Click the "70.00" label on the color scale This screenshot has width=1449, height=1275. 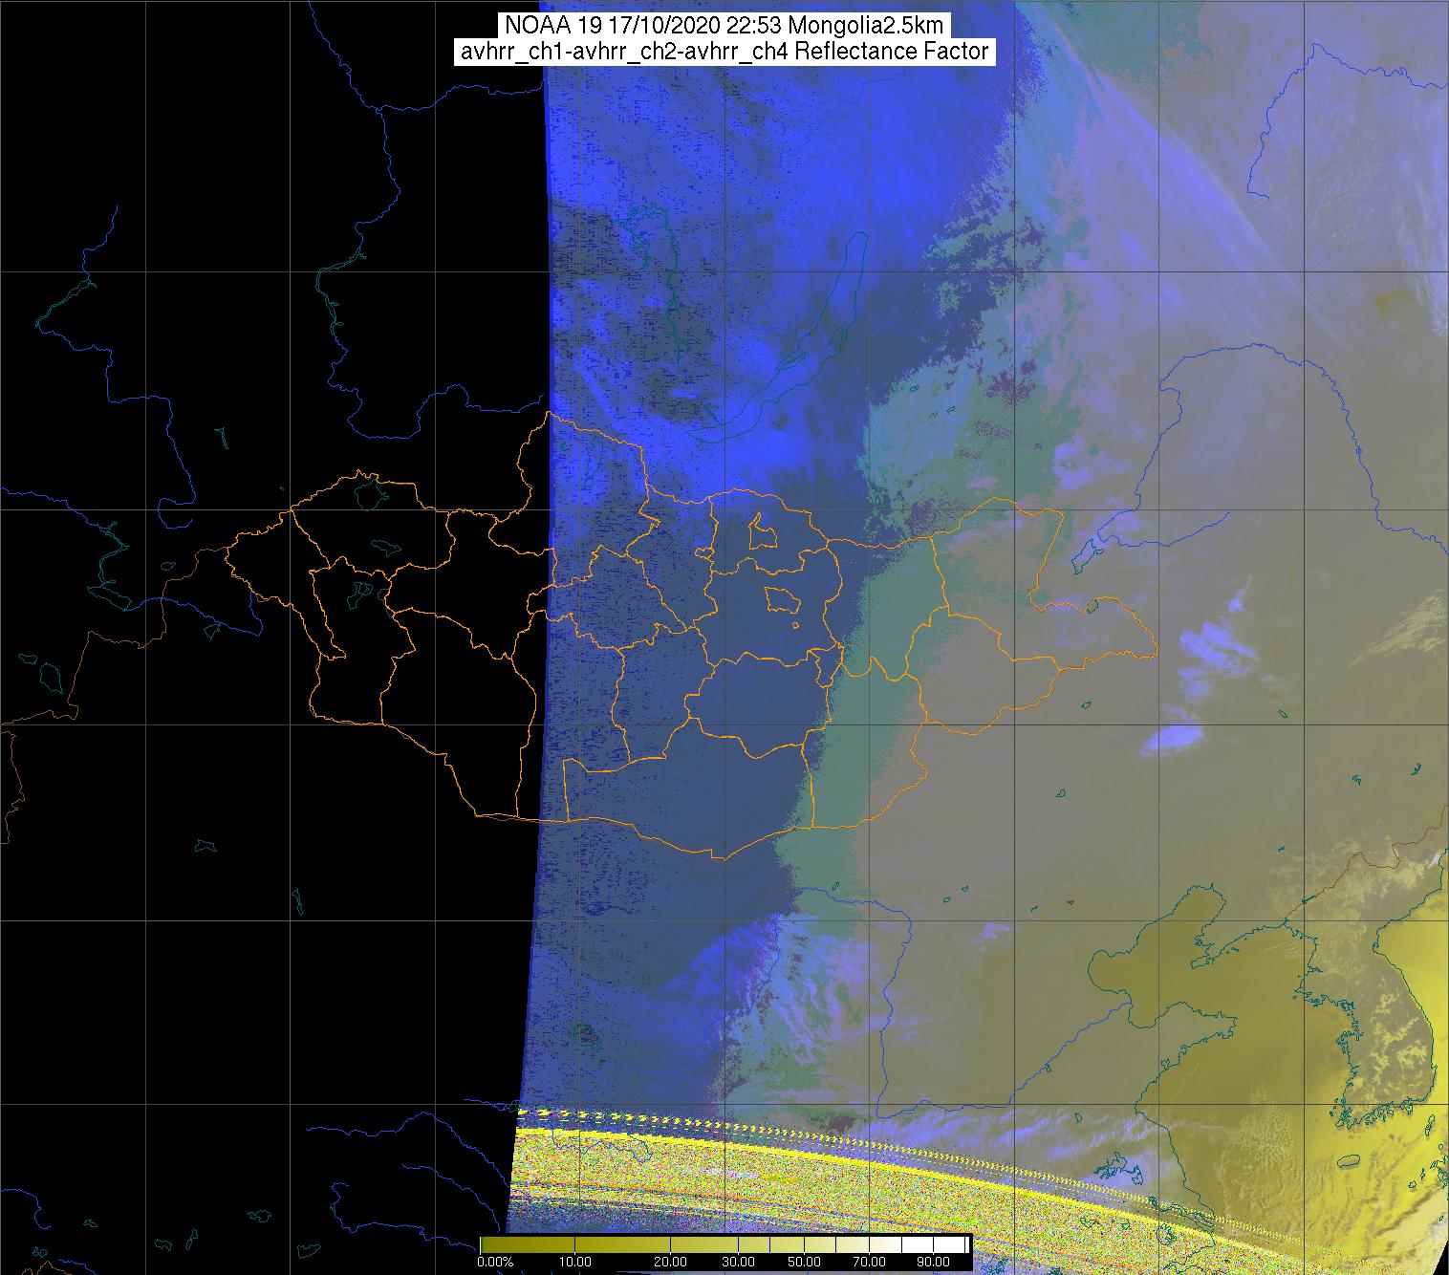tap(870, 1262)
